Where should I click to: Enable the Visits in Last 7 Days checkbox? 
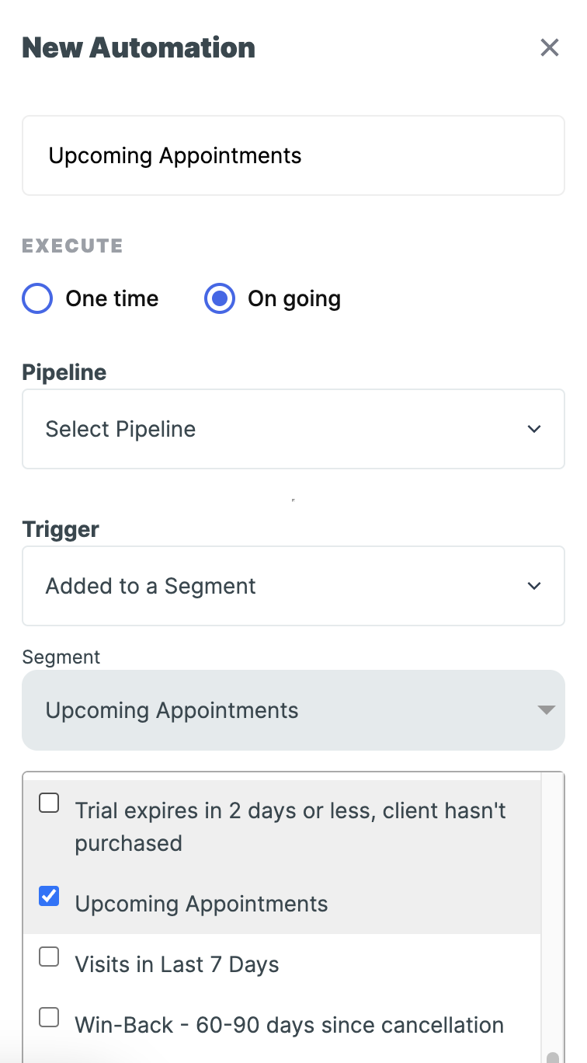point(49,957)
